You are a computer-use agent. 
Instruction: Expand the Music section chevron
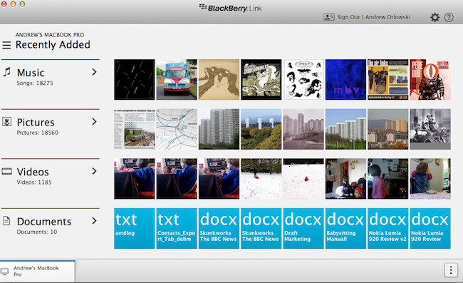coord(94,72)
